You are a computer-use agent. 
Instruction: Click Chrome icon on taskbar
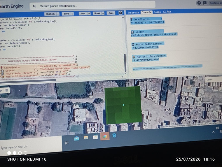pos(105,136)
